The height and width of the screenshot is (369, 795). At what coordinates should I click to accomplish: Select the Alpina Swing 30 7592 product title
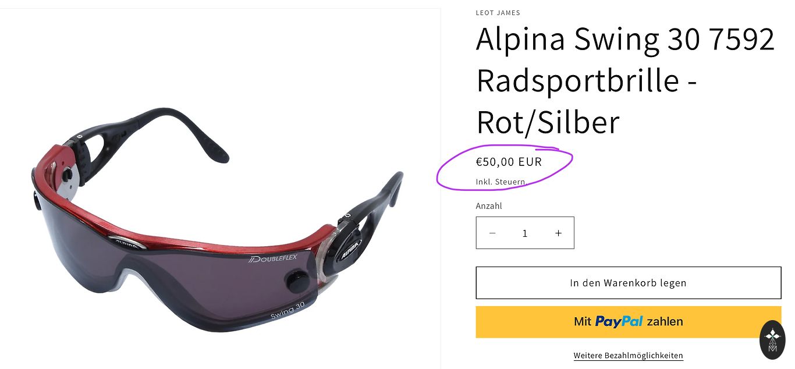point(626,80)
